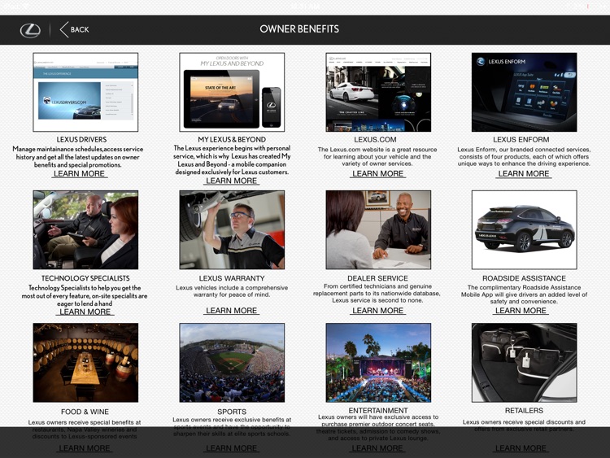
Task: Learn more about Sports benefits
Action: tap(232, 448)
